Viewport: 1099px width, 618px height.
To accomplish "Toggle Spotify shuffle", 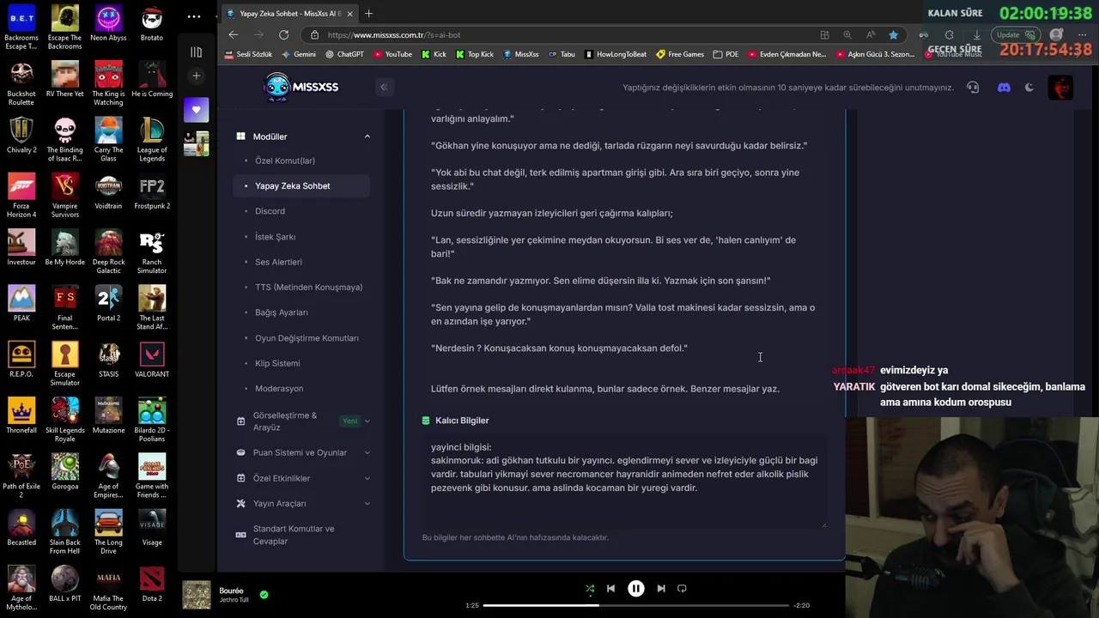I will (x=590, y=589).
